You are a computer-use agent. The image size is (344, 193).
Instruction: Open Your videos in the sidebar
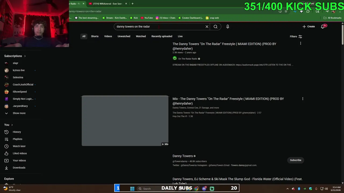(x=19, y=161)
